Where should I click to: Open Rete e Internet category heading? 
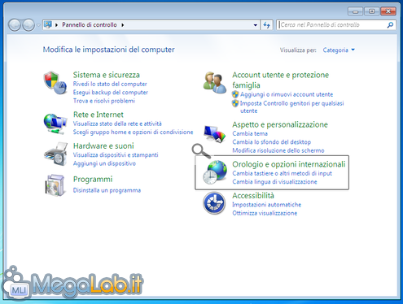[x=99, y=115]
